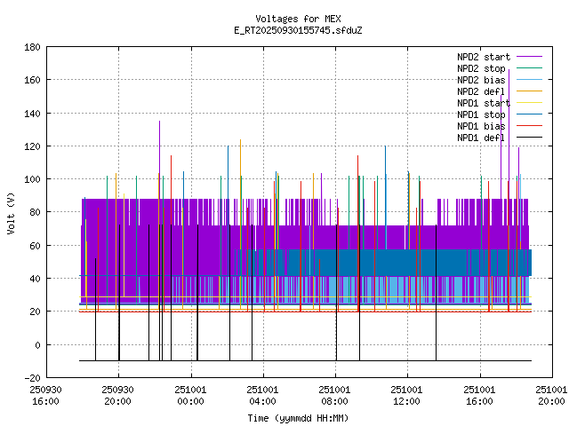This screenshot has width=569, height=426.
Task: Click the NPD2 start legend label
Action: tap(483, 57)
